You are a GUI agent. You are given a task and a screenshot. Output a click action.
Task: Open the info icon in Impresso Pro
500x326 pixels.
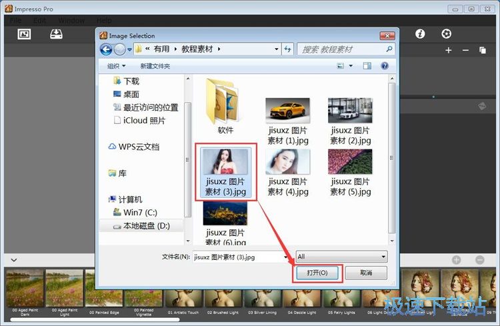(420, 33)
